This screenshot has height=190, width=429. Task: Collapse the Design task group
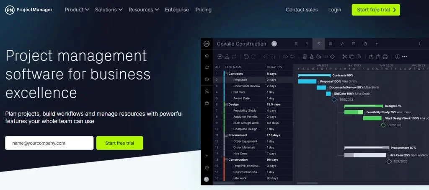pyautogui.click(x=226, y=104)
